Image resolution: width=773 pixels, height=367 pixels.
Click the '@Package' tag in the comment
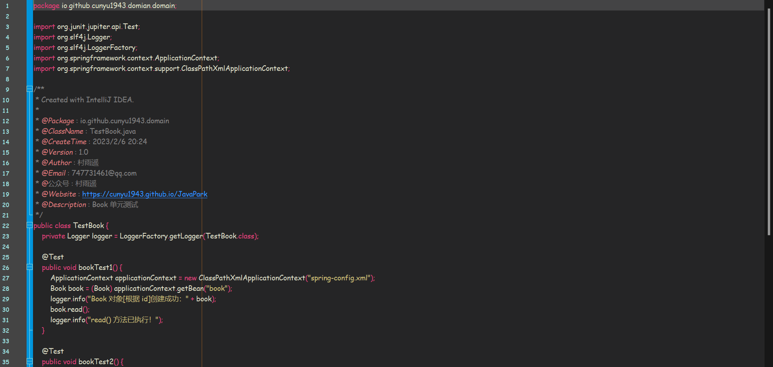pos(58,121)
